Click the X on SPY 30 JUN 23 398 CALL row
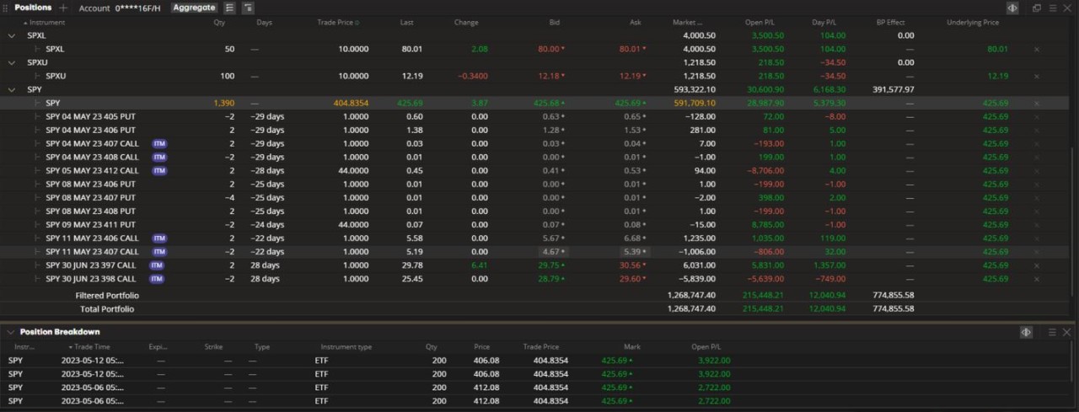This screenshot has height=412, width=1079. [x=1037, y=279]
